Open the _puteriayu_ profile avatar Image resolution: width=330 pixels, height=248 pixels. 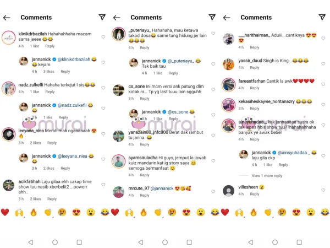(119, 34)
